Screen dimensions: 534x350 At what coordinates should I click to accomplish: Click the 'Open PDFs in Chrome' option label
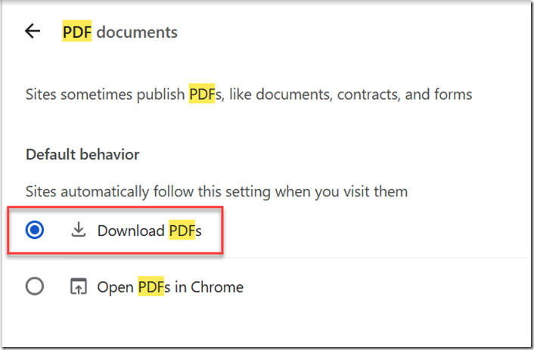pos(170,287)
